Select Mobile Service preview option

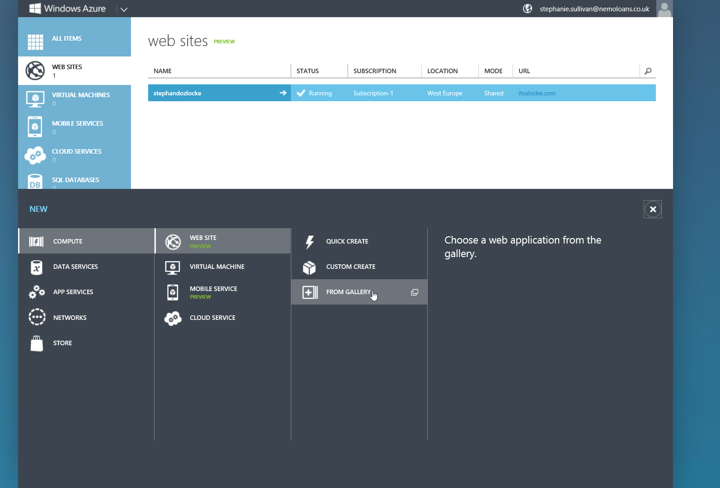click(213, 292)
